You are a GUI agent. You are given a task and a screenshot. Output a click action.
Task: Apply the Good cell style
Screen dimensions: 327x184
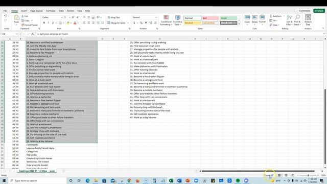pos(228,18)
